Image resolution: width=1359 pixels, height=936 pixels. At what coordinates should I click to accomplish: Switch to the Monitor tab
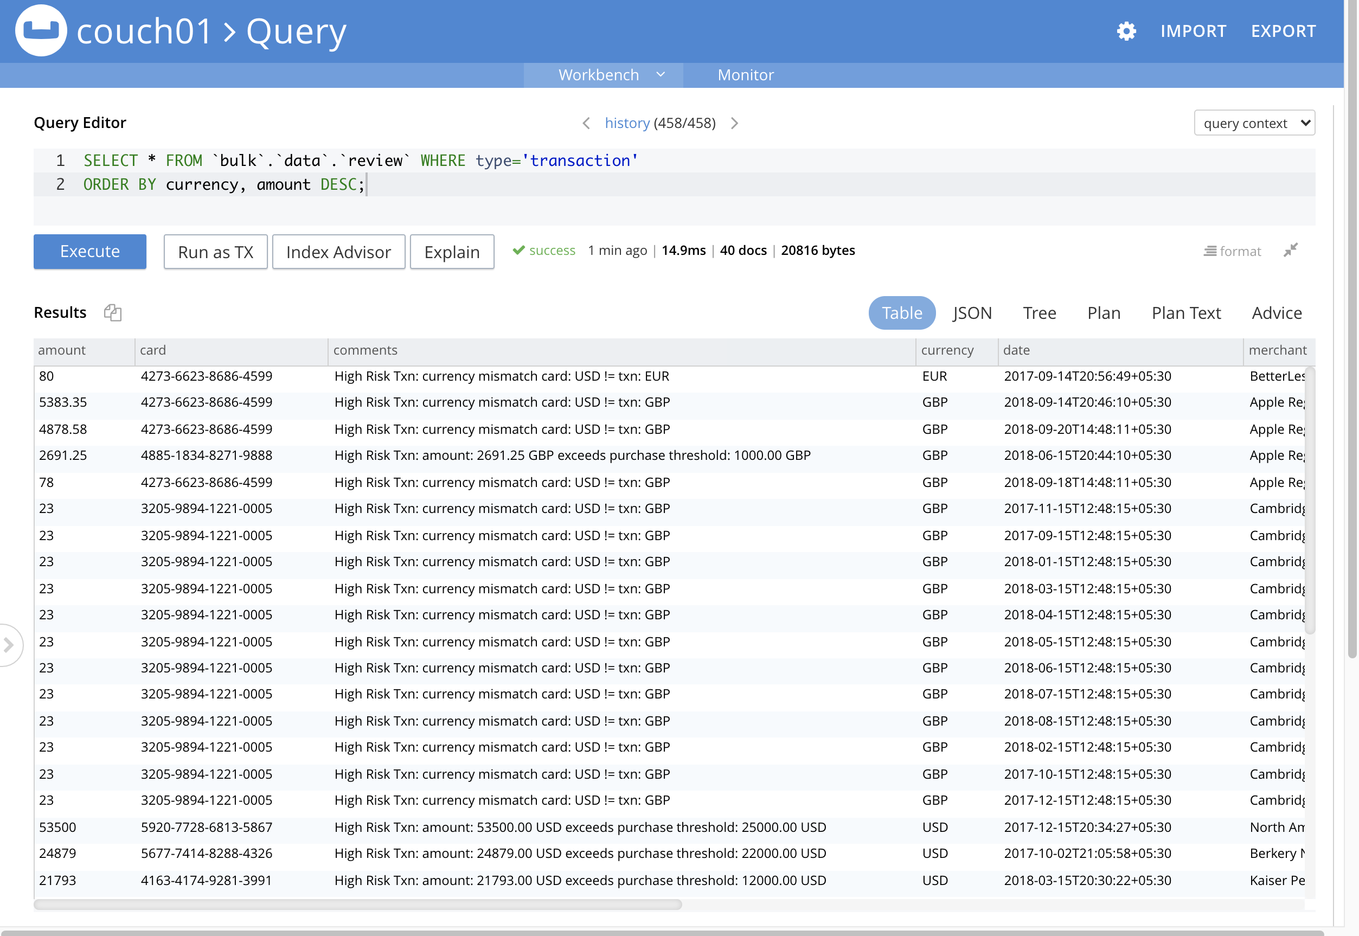point(745,75)
